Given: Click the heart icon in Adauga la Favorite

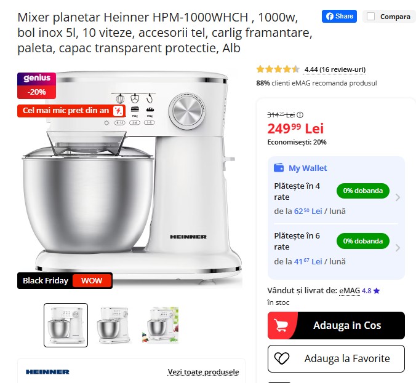Looking at the screenshot, I should click(x=282, y=358).
